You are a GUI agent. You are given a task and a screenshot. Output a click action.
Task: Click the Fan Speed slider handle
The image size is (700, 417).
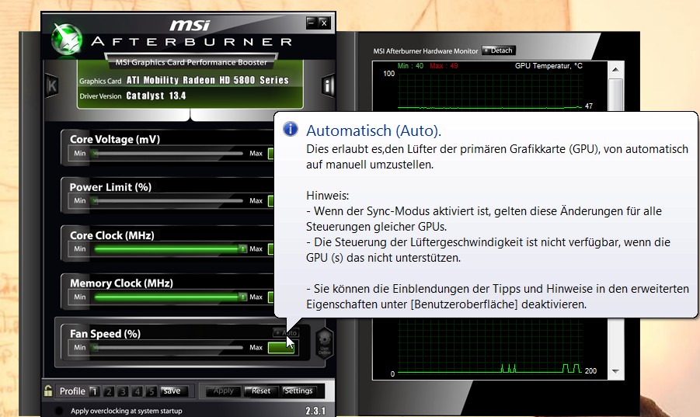pos(95,347)
